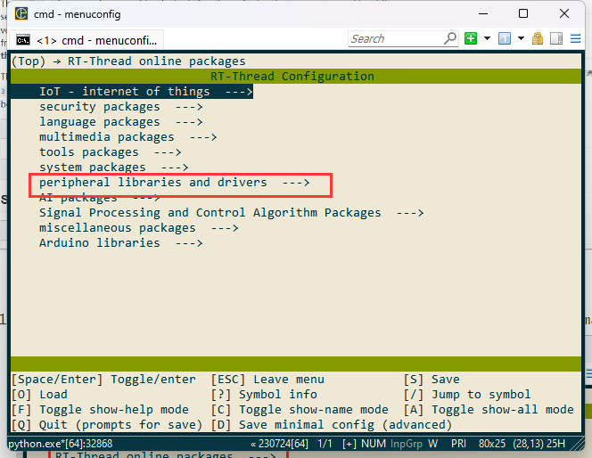Open miscellaneous packages submenu

click(138, 228)
